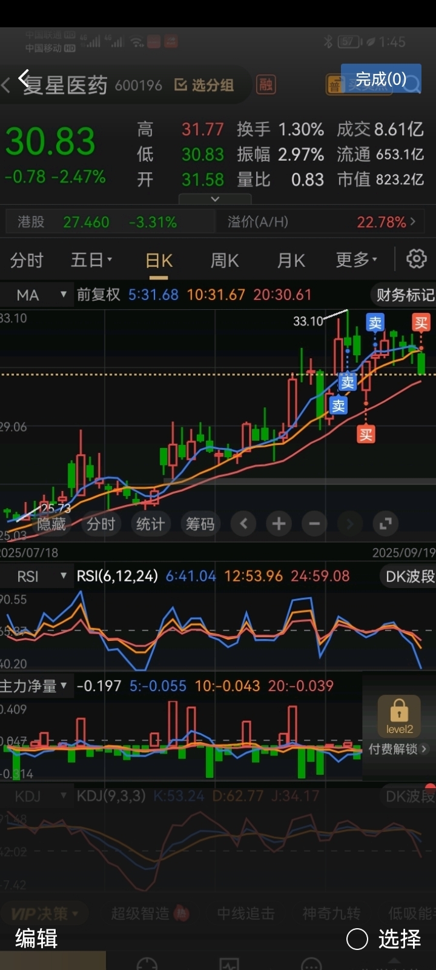
Task: Open the RSI indicator dropdown
Action: 37,576
